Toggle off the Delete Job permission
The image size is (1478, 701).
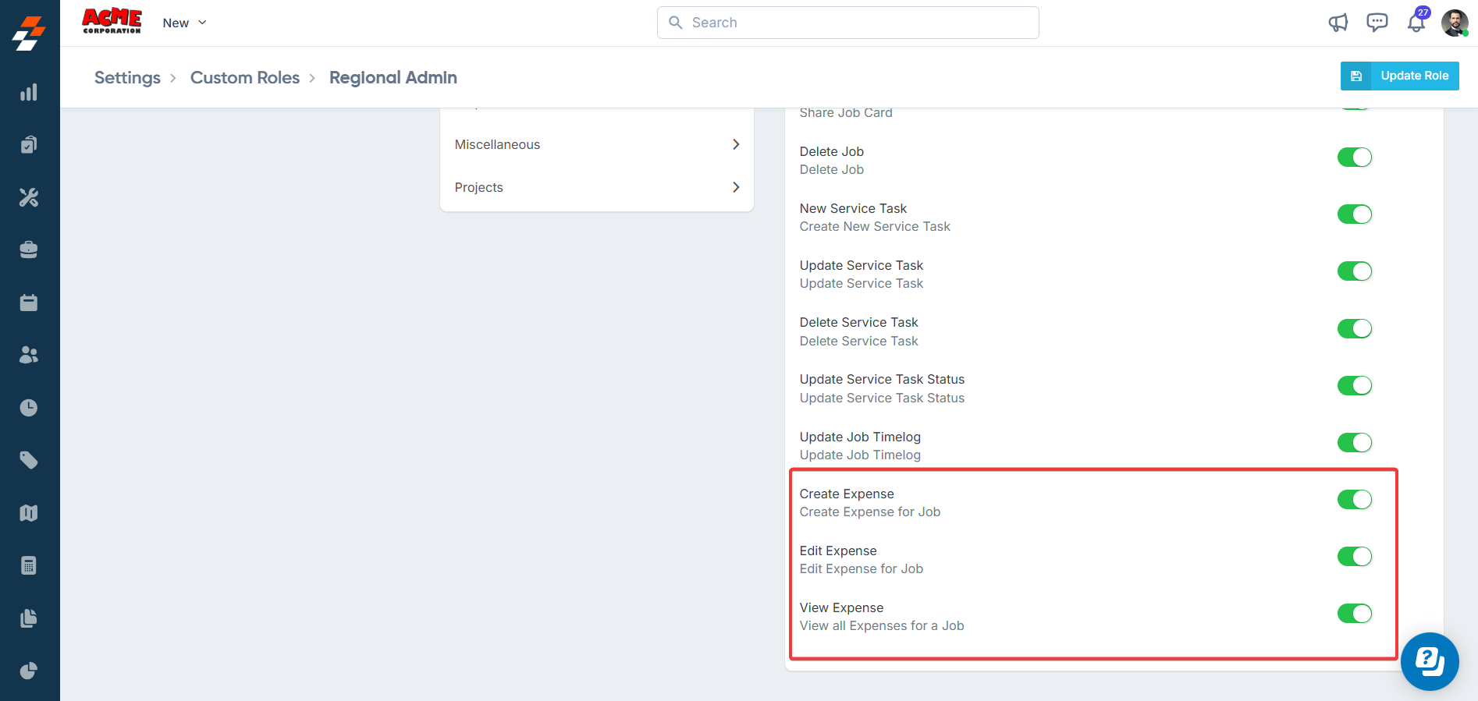1354,157
